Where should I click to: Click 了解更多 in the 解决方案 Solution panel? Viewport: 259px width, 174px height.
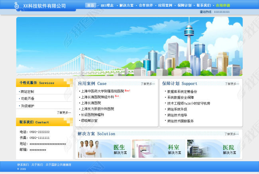click(x=232, y=134)
